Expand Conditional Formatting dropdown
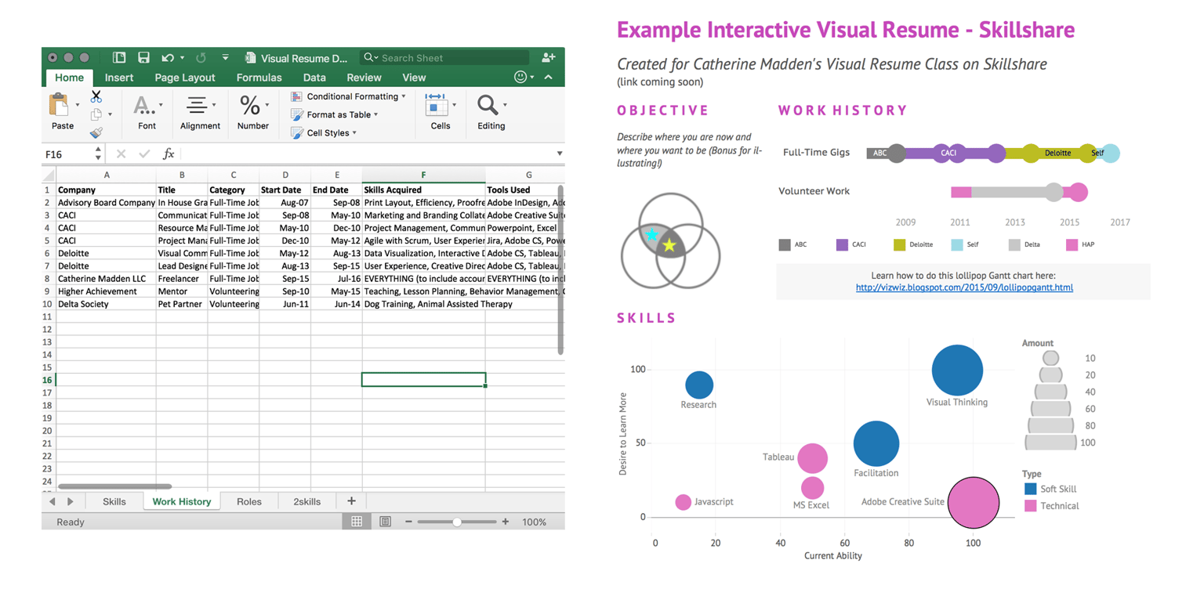 (404, 96)
